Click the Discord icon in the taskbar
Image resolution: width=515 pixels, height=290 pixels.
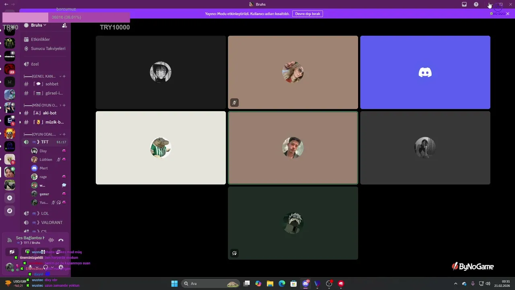click(305, 284)
